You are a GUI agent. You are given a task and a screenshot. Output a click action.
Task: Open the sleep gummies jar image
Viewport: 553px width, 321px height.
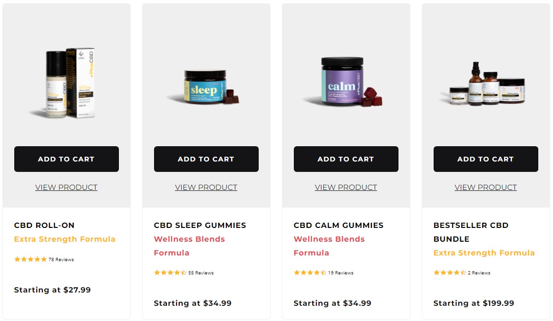tap(206, 87)
